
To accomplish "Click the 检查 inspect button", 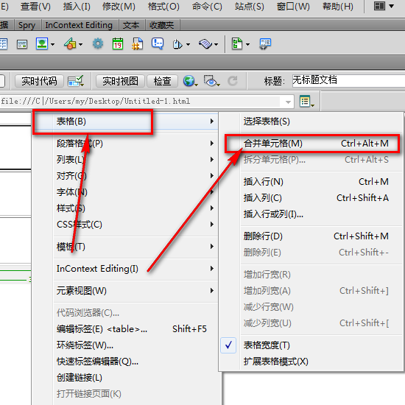I will (x=162, y=81).
